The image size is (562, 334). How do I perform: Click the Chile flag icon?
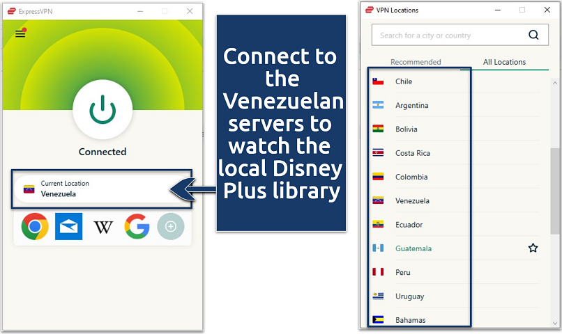378,81
